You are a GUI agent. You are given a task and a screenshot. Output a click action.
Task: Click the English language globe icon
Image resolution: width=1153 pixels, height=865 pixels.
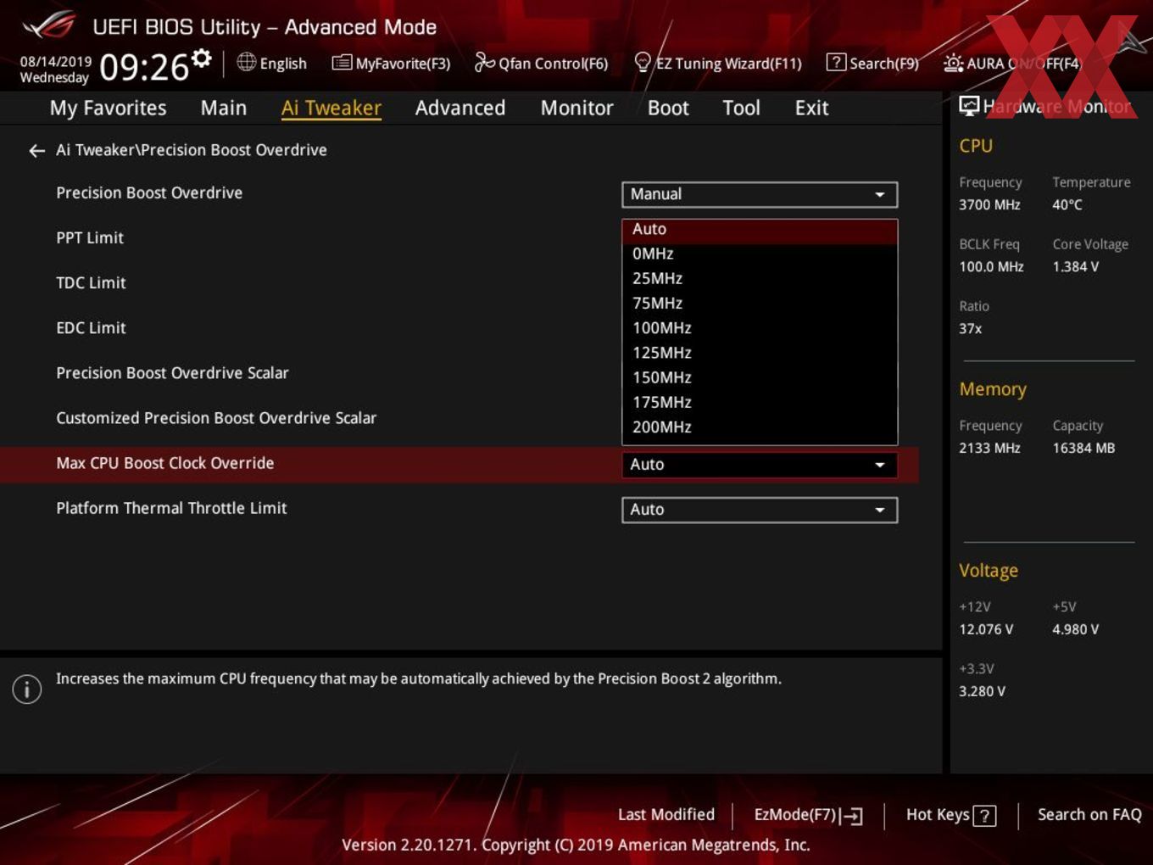pyautogui.click(x=246, y=62)
